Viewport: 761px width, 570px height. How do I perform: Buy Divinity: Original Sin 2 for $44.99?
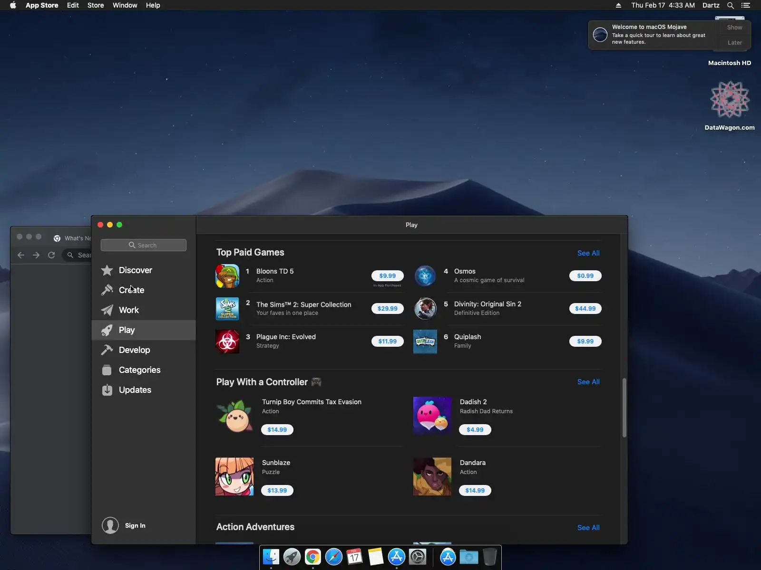point(585,309)
